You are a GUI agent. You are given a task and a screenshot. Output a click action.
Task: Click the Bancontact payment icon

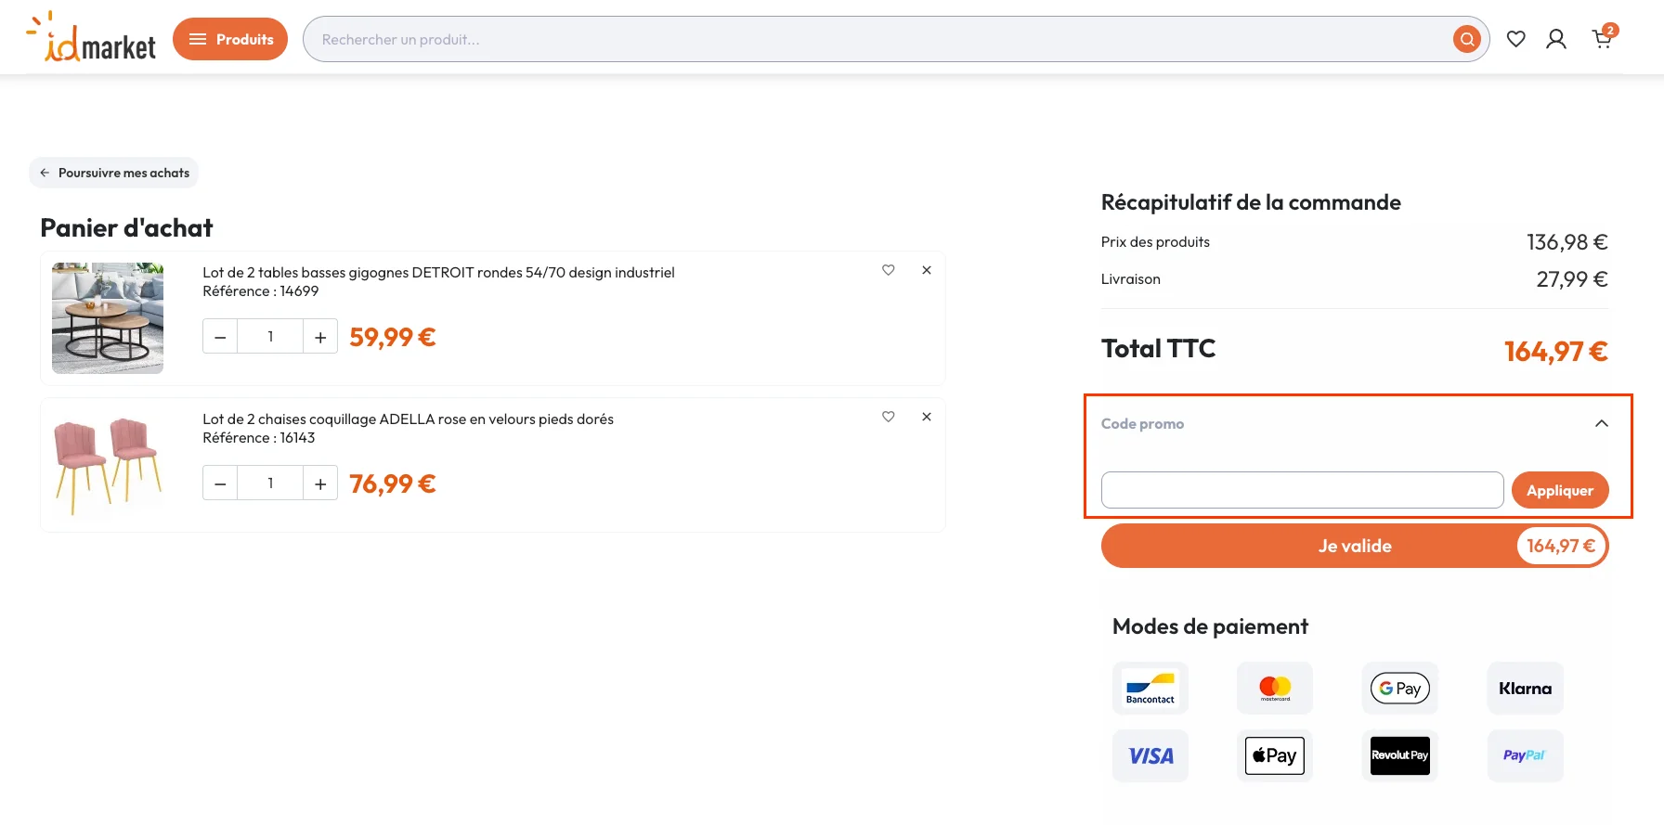click(1150, 688)
